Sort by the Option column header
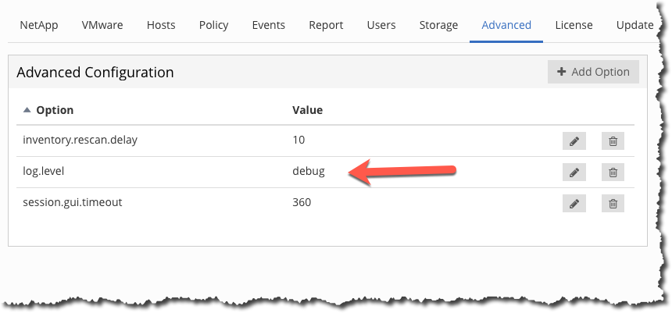 click(54, 110)
